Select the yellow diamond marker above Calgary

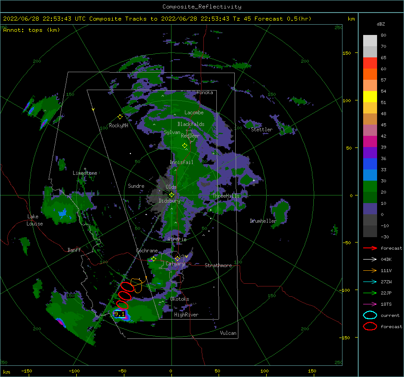177,258
